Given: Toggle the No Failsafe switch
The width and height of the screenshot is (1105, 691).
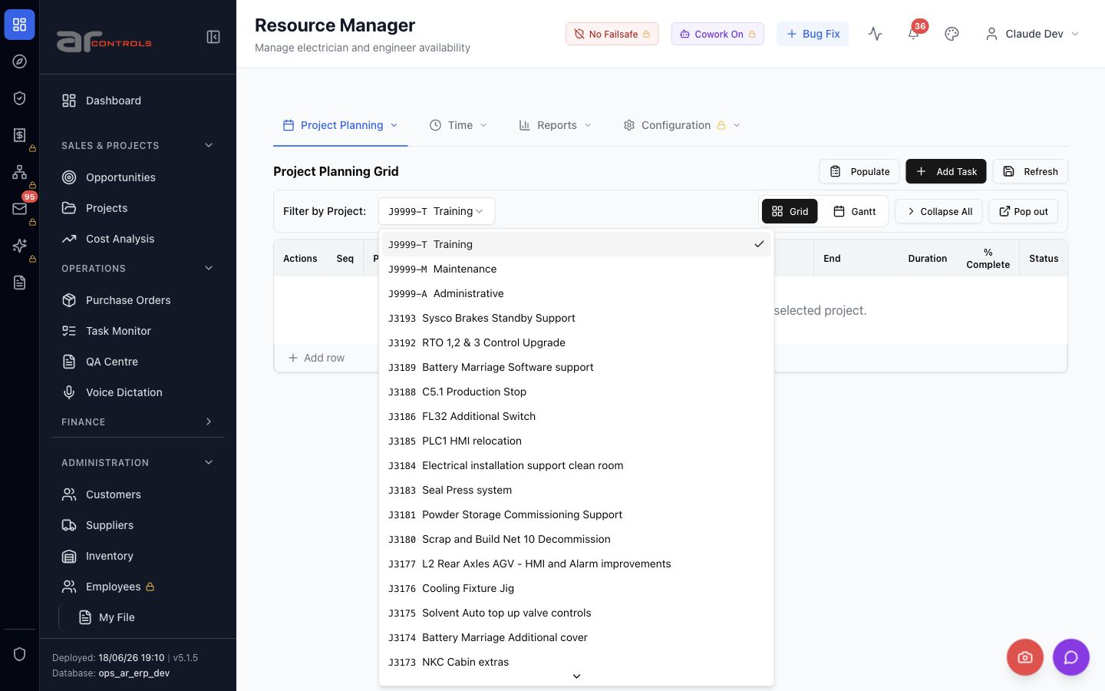Looking at the screenshot, I should [612, 34].
